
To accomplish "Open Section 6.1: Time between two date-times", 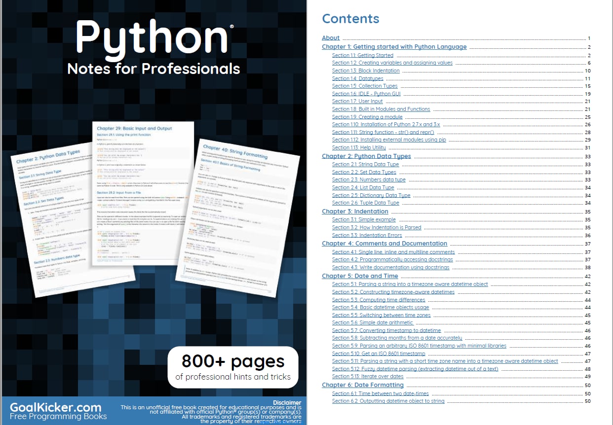I will click(x=381, y=394).
